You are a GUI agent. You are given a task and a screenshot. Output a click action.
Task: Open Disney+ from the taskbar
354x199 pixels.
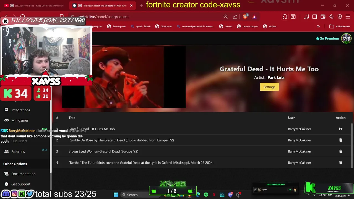click(222, 195)
